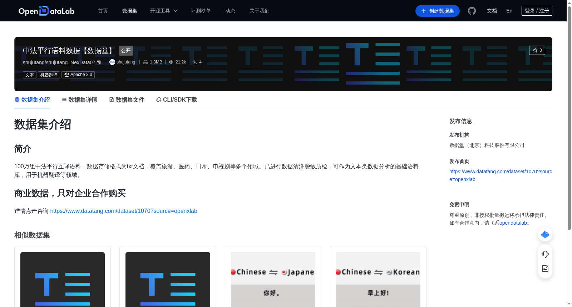Click the views eye icon

(171, 62)
